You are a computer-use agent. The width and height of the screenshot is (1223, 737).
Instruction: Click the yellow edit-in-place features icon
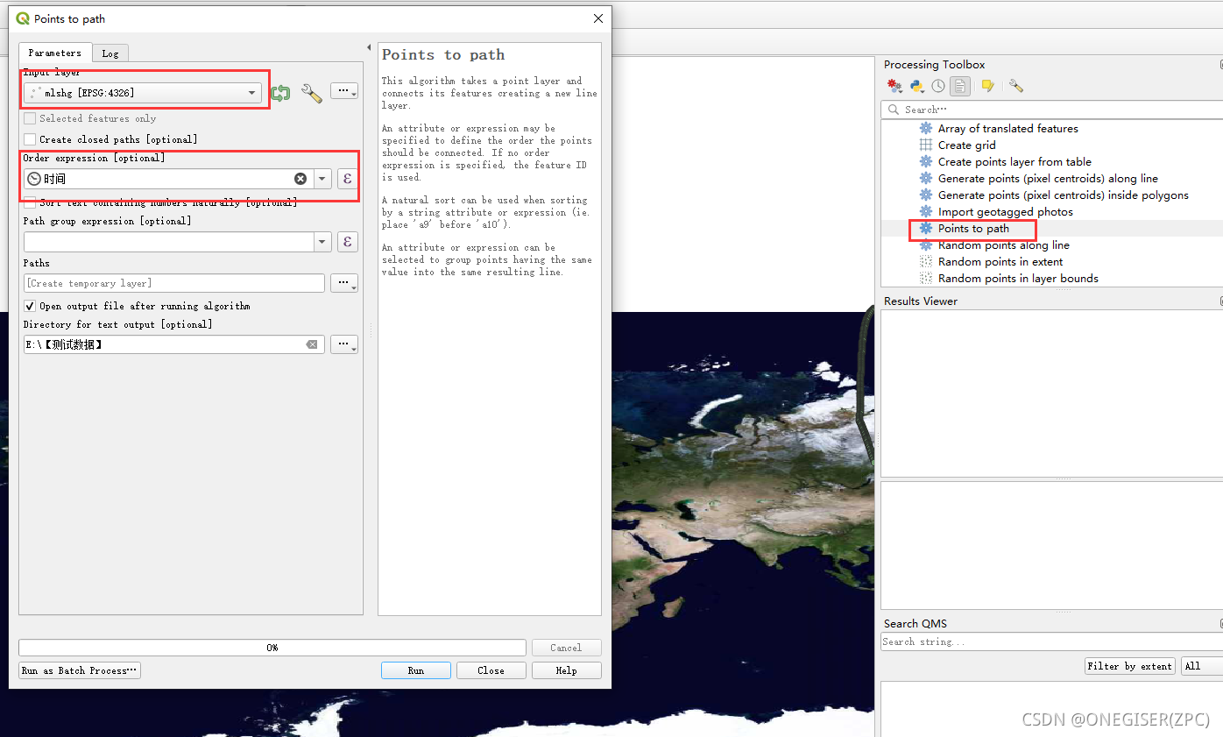click(987, 86)
